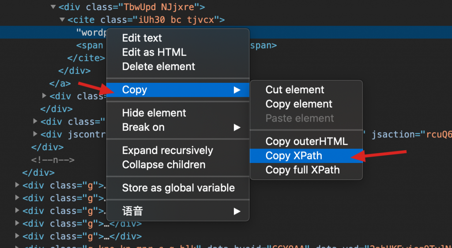Image resolution: width=452 pixels, height=248 pixels.
Task: Click Delete element menu entry
Action: [158, 67]
